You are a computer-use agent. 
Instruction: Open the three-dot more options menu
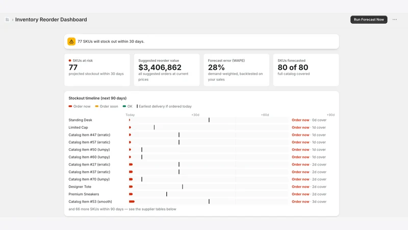coord(395,19)
